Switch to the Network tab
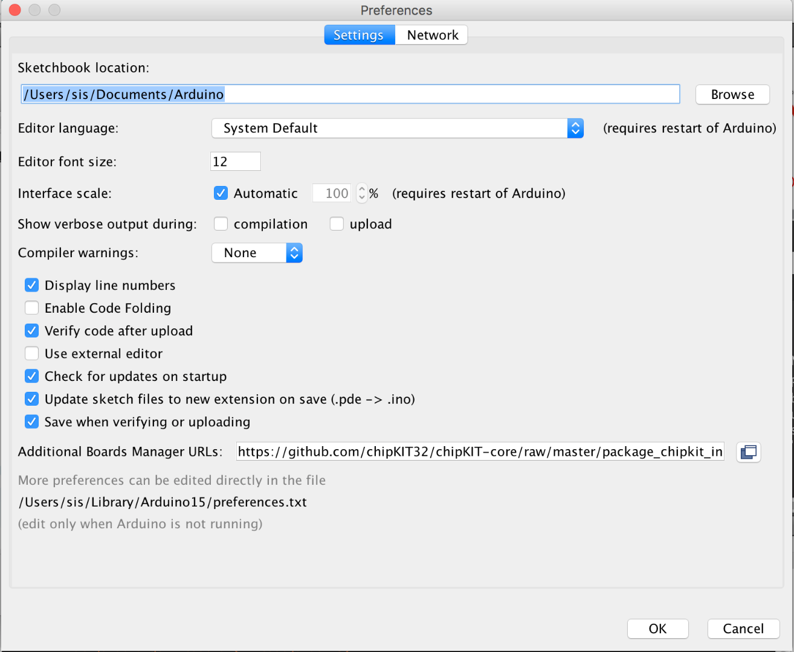Image resolution: width=794 pixels, height=652 pixels. pos(432,35)
